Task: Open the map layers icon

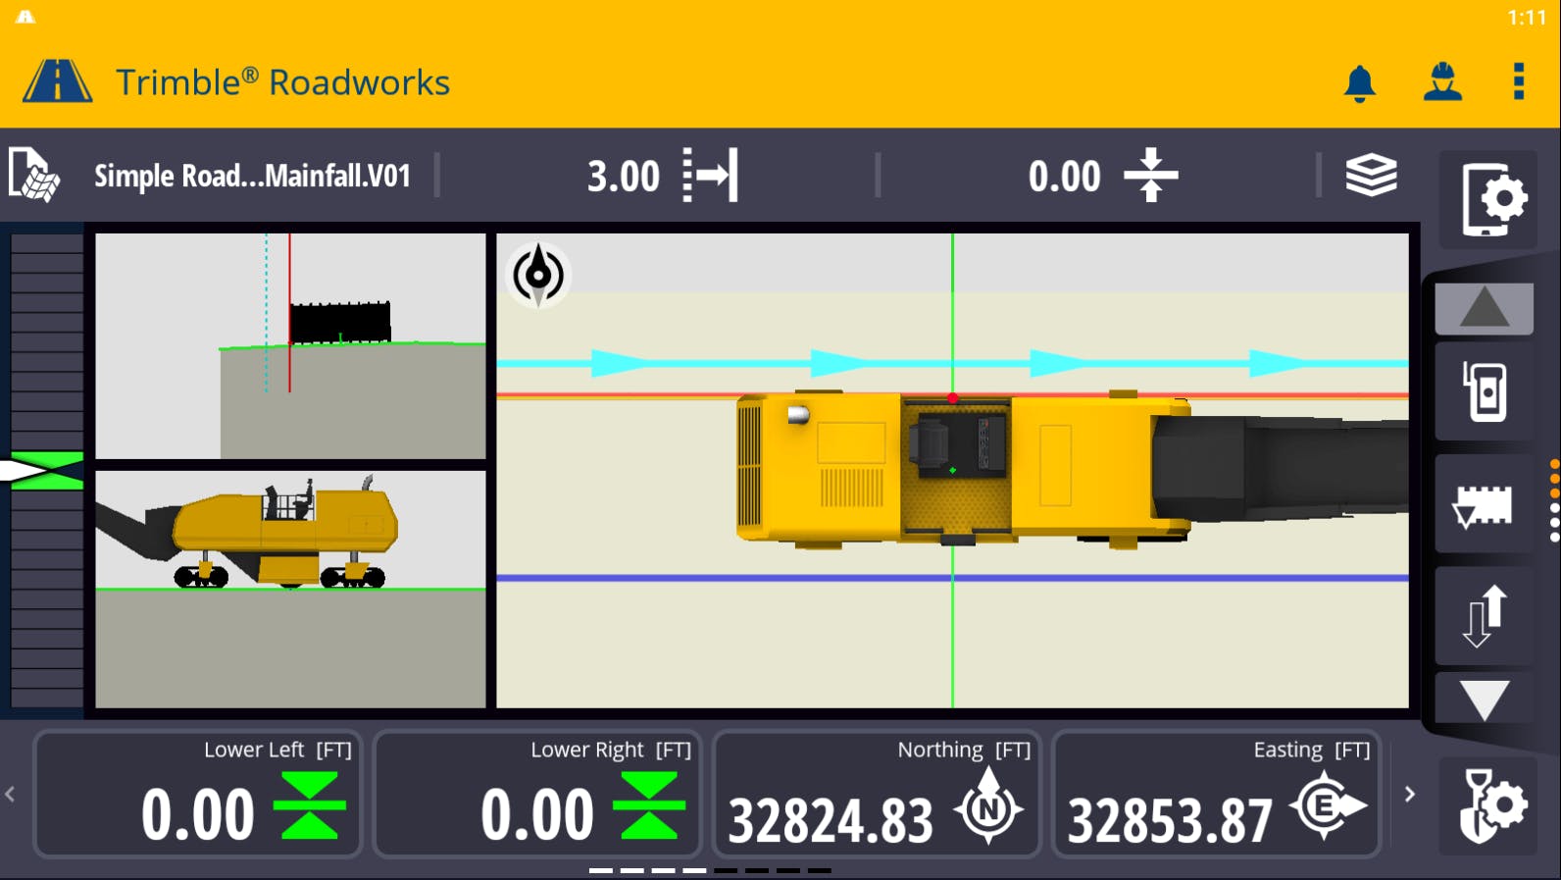Action: pyautogui.click(x=1371, y=176)
